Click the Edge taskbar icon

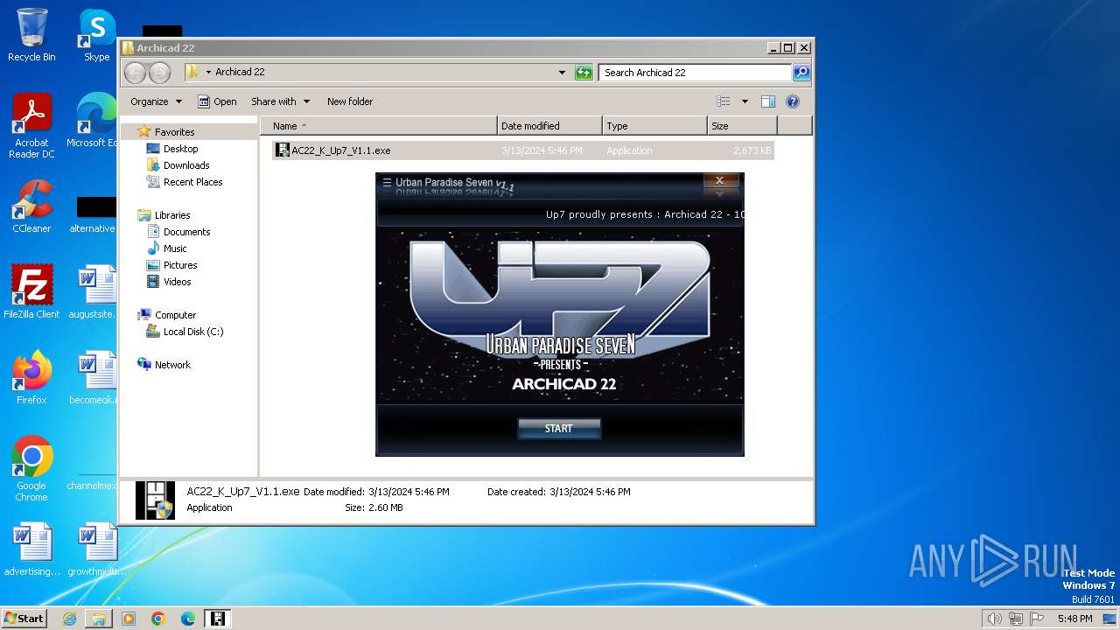188,619
